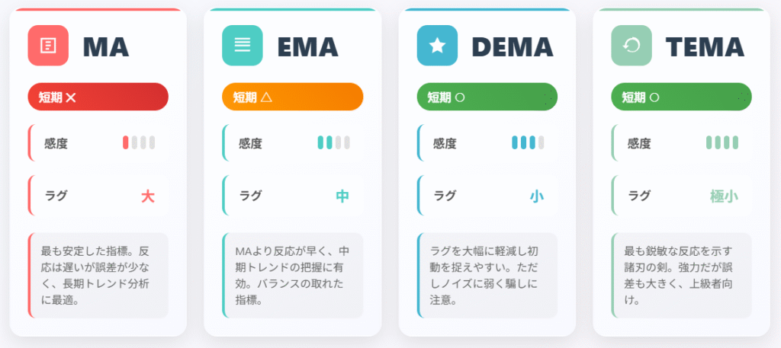This screenshot has width=781, height=348.
Task: Click the DEMA sensitivity level bars
Action: click(x=528, y=142)
